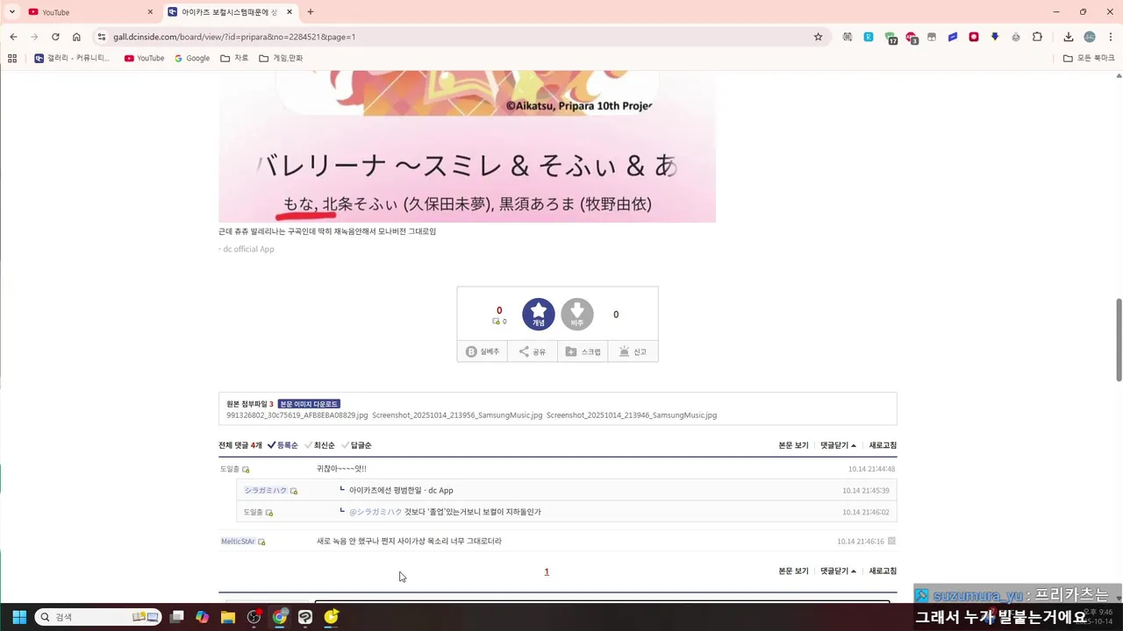This screenshot has width=1123, height=631.
Task: Click the red record-circle extension icon
Action: click(x=974, y=37)
